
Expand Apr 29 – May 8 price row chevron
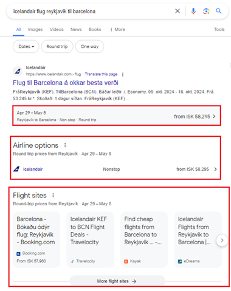[214, 117]
